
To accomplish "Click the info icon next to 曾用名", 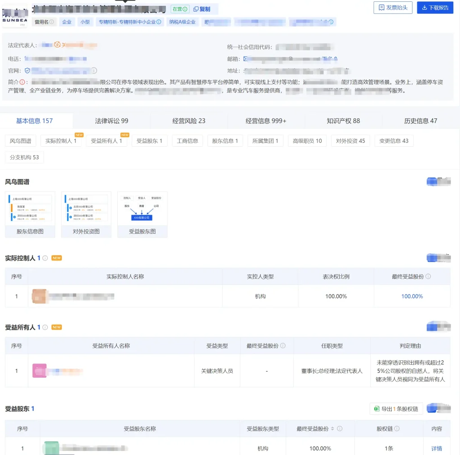I will tap(52, 22).
